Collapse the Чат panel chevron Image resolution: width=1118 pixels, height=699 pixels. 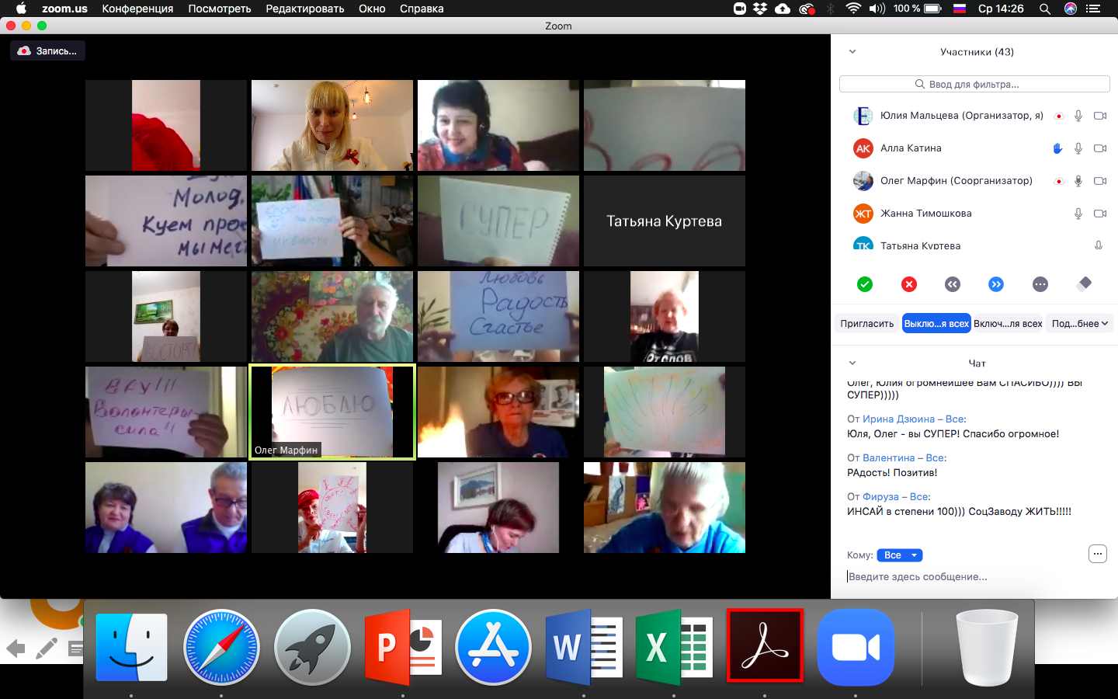[x=852, y=363]
